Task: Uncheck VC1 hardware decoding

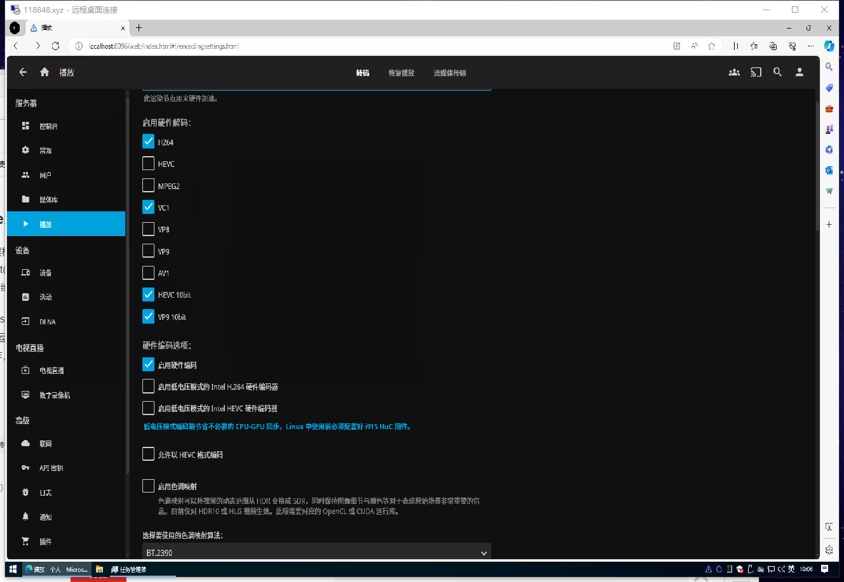Action: [x=149, y=208]
